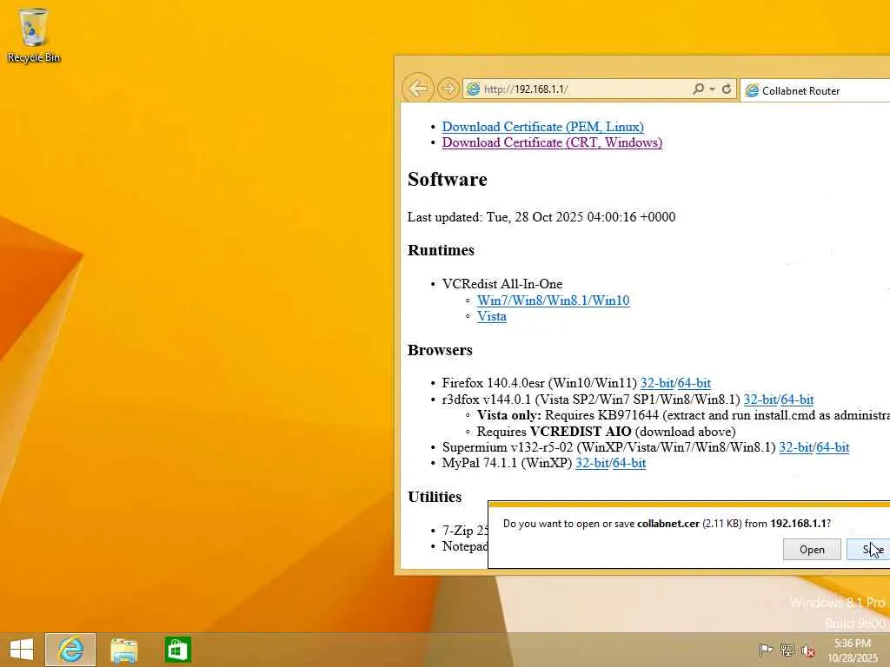Click the page icon in the address bar
Screen dimensions: 890x667
point(473,89)
